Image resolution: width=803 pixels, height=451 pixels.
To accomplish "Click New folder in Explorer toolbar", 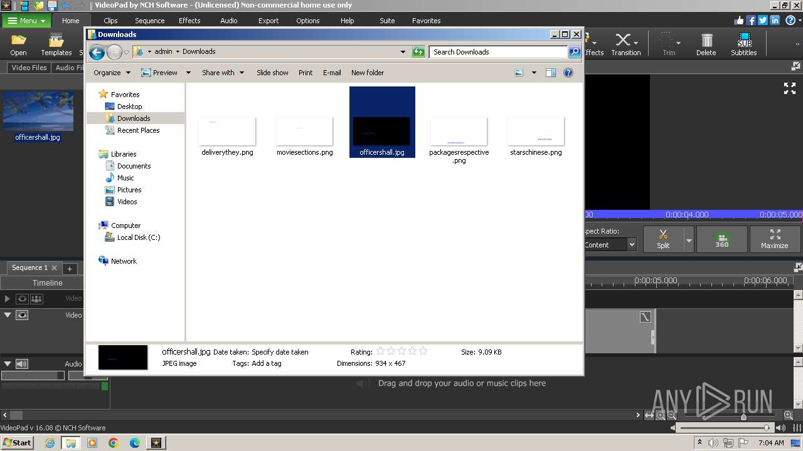I will [x=368, y=73].
